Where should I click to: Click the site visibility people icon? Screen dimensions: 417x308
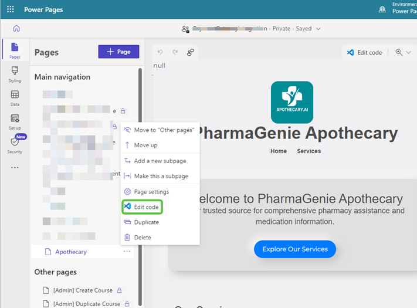(x=185, y=29)
